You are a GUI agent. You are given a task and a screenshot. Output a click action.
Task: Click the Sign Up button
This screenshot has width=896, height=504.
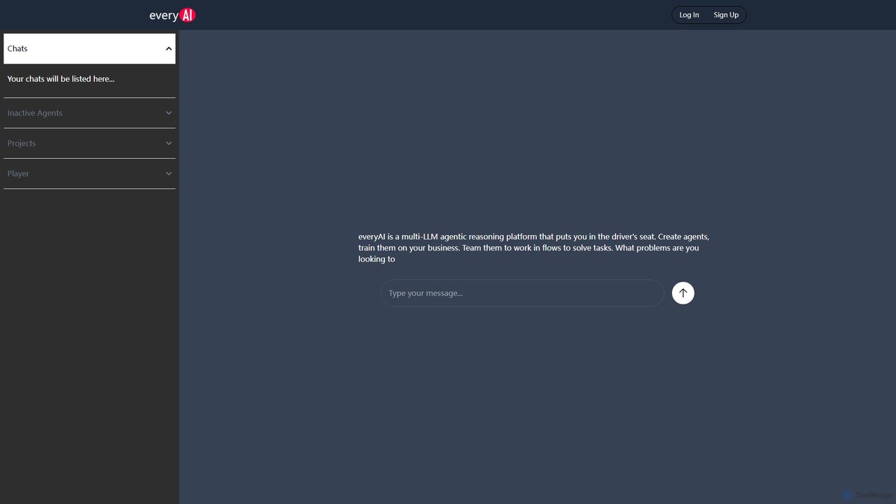(x=726, y=15)
